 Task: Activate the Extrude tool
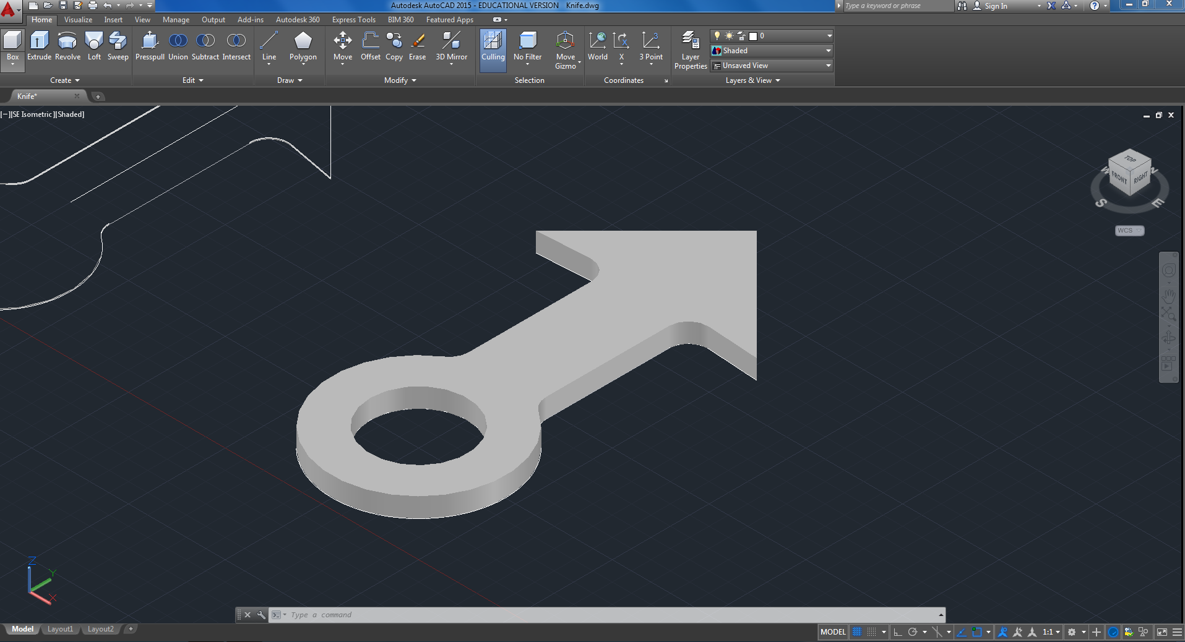coord(39,46)
